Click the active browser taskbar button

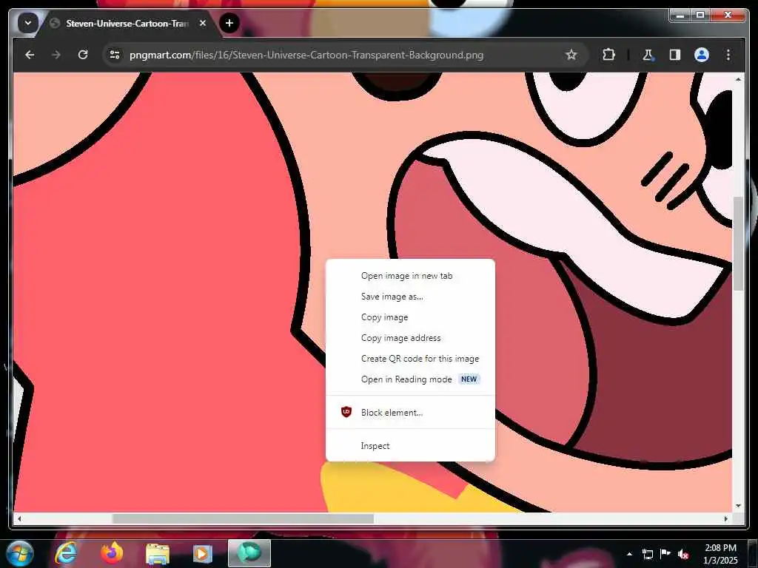[x=249, y=553]
